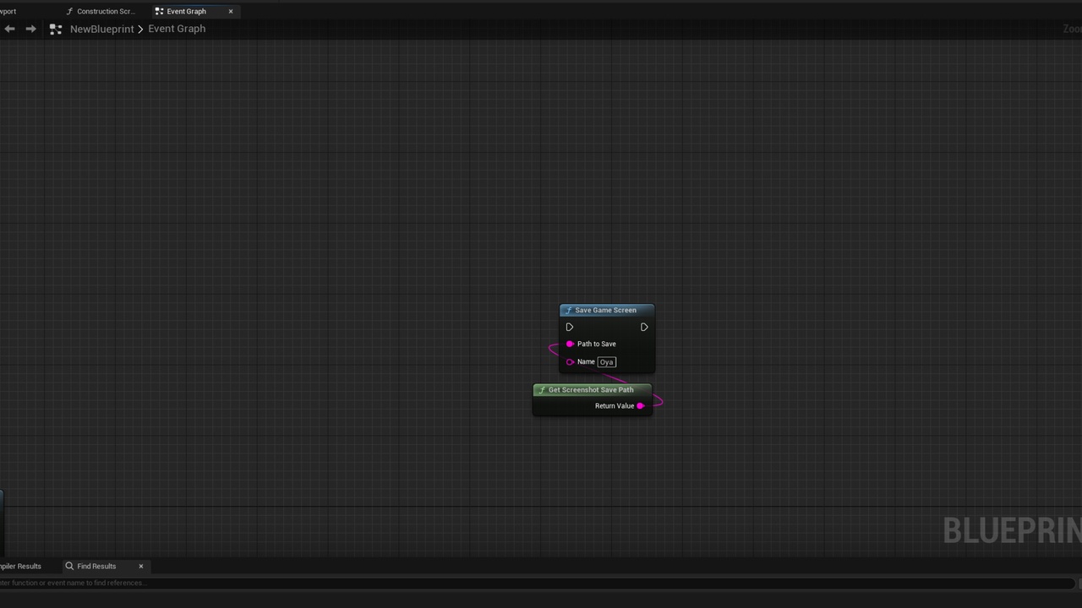Open the Compiler Results tab
This screenshot has height=608, width=1082.
click(20, 566)
